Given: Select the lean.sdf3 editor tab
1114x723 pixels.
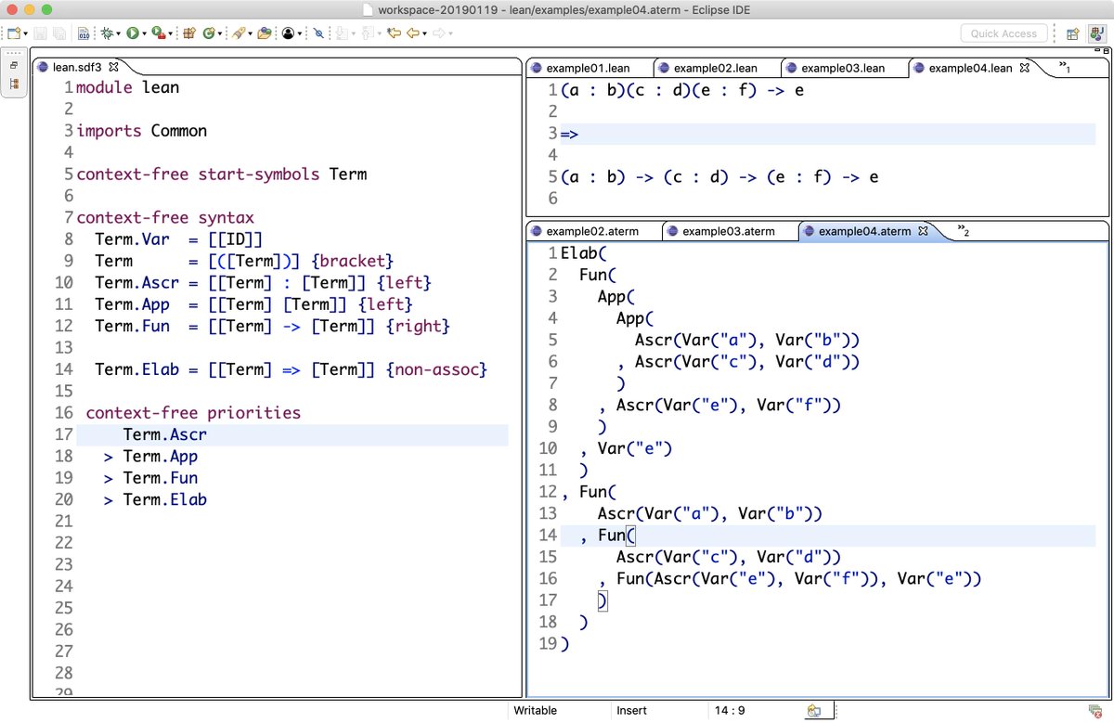Looking at the screenshot, I should (x=77, y=67).
